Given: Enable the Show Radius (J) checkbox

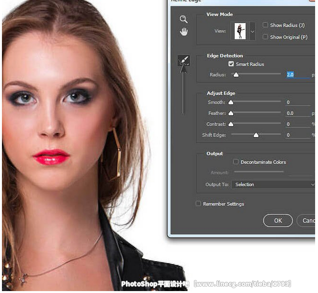Looking at the screenshot, I should (265, 25).
